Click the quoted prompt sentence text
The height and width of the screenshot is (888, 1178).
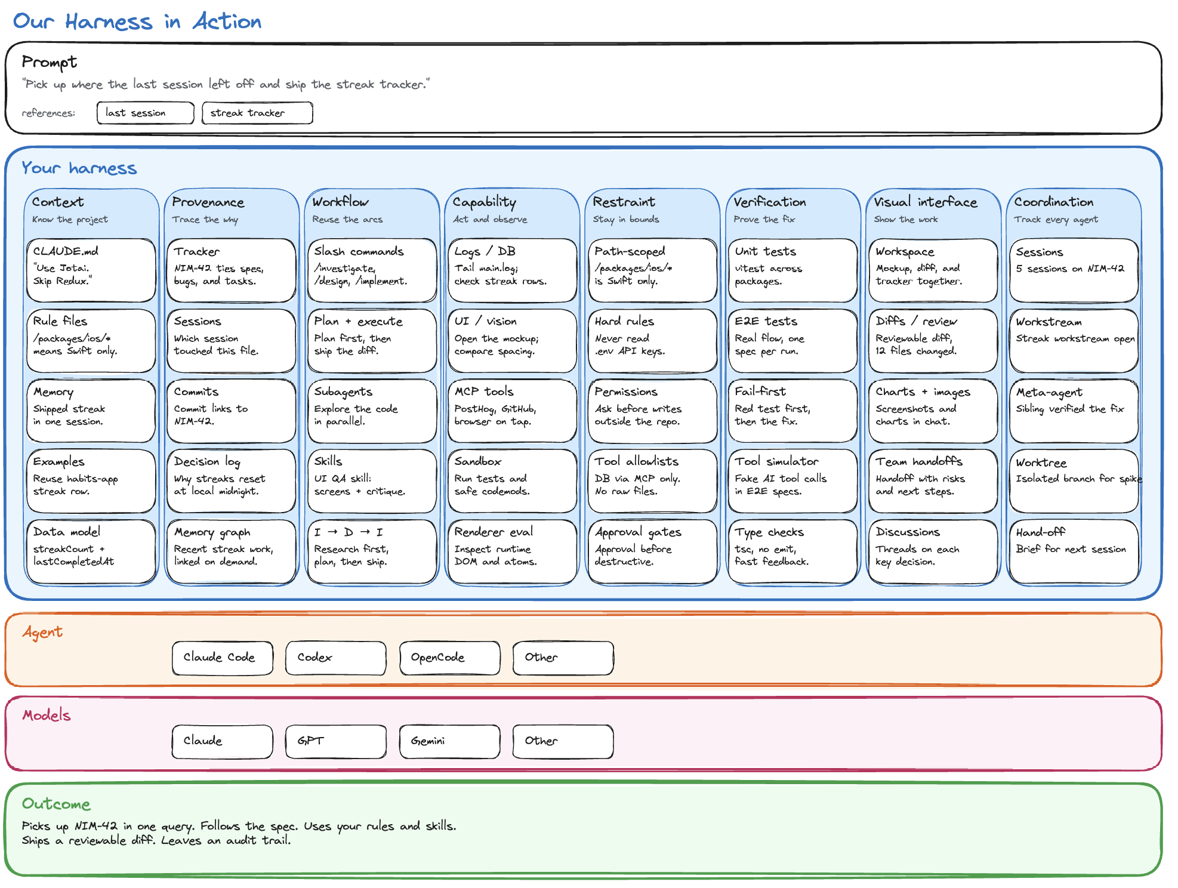click(226, 84)
